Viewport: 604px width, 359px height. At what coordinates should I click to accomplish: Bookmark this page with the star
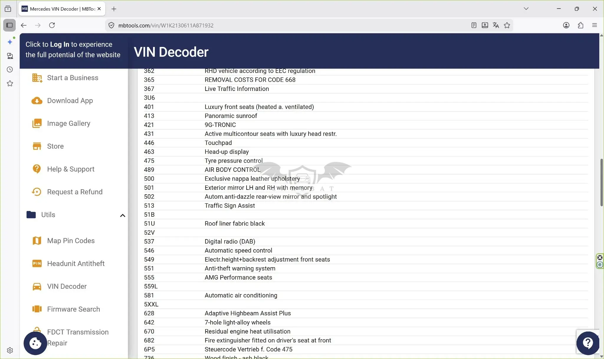pos(507,25)
